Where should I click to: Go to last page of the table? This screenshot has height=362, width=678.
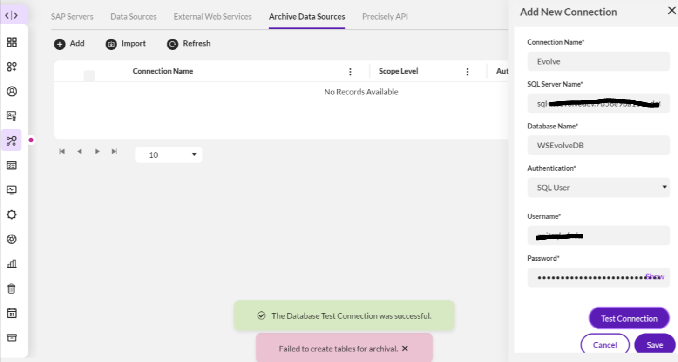point(114,151)
